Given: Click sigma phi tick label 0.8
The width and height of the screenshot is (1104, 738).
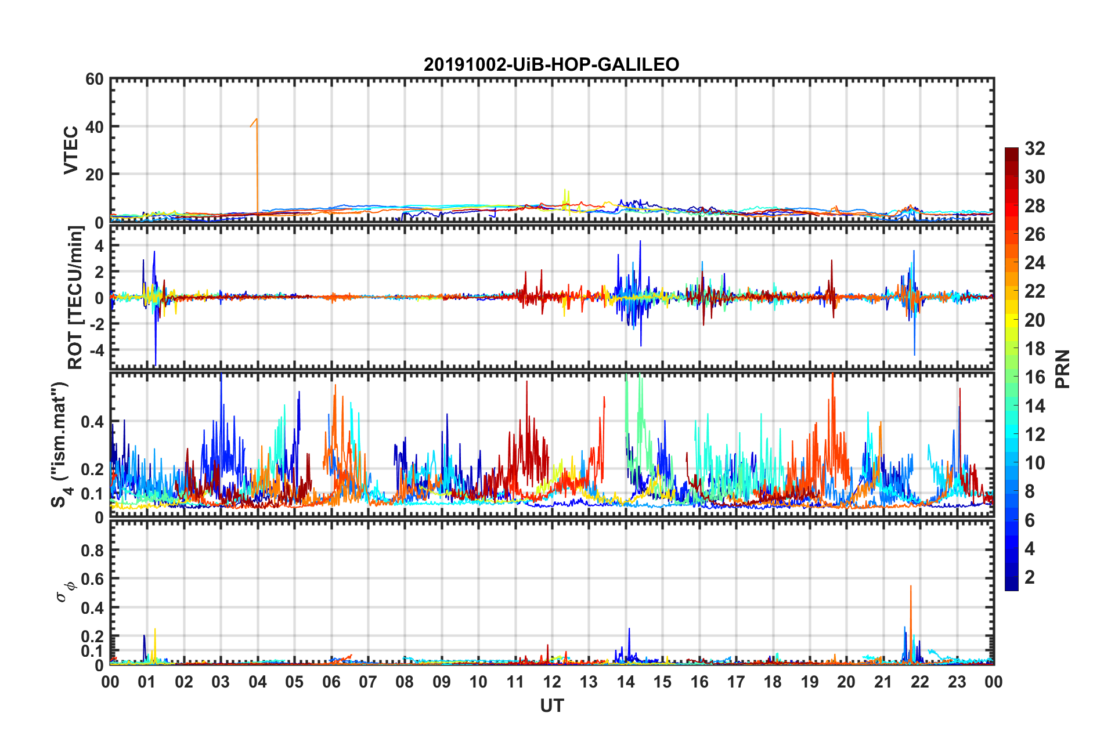Looking at the screenshot, I should [92, 550].
